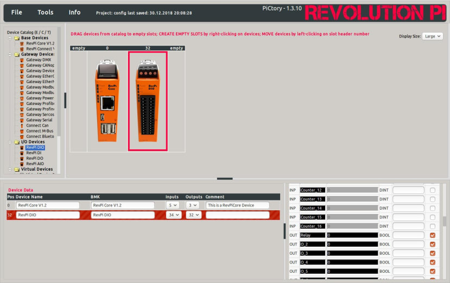This screenshot has height=283, width=450.
Task: Edit the RevPi DIO device name field
Action: [48, 215]
